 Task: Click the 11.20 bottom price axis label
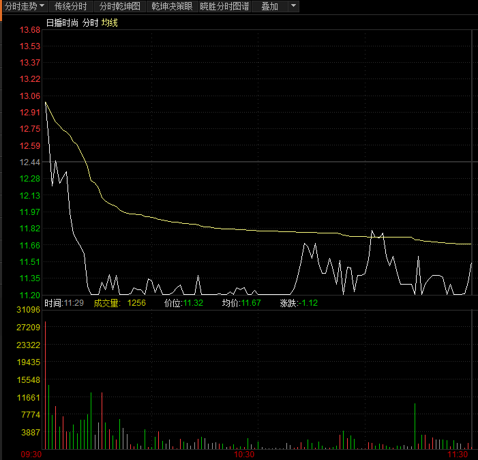30,295
